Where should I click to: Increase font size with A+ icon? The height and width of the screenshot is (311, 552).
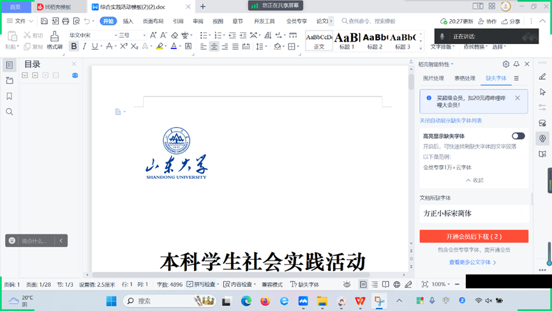click(153, 35)
